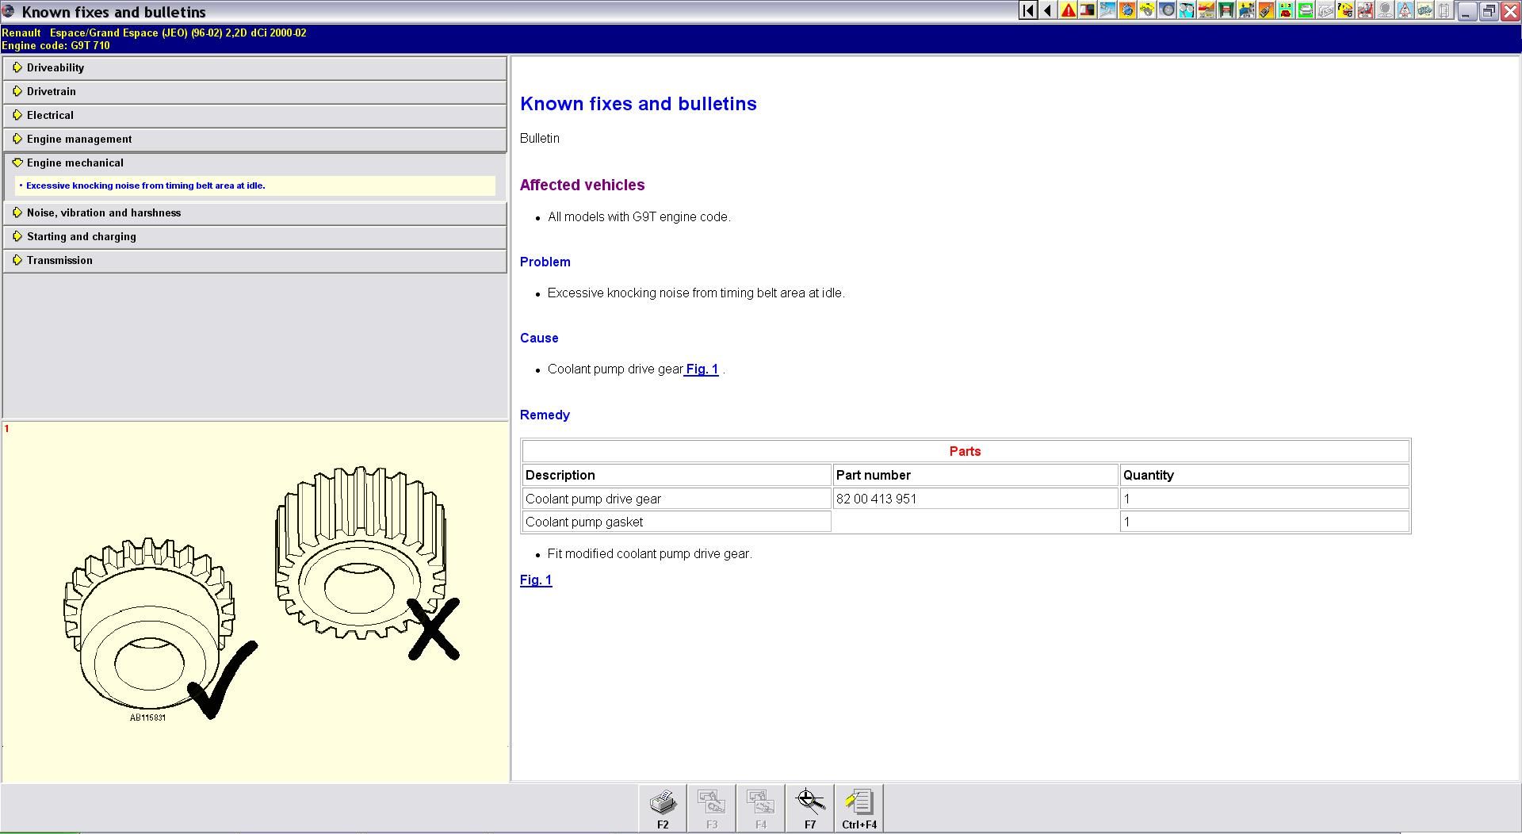Click the green printer toolbar icon

tap(1305, 10)
